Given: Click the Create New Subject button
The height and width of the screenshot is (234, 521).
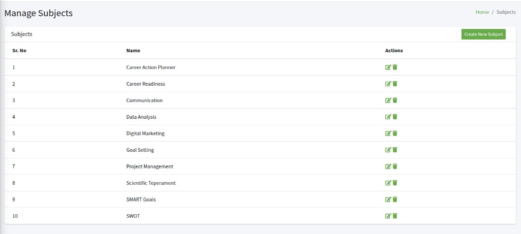Looking at the screenshot, I should (x=483, y=34).
